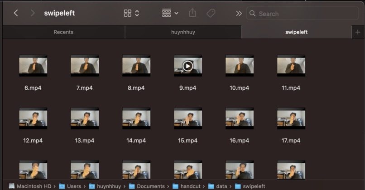
Task: Open the group-by grid menu
Action: coord(170,13)
